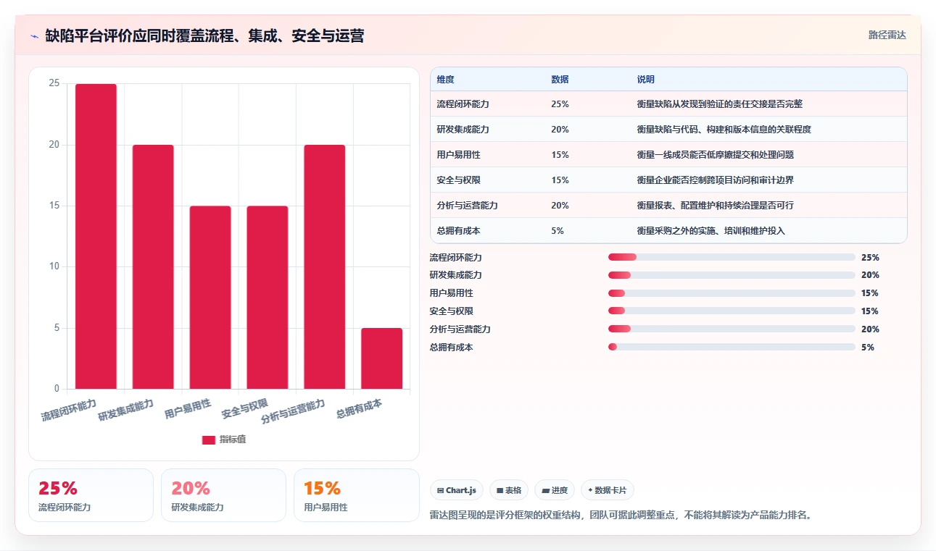Click the 分析与运营能力 x-axis label
The image size is (936, 551).
[x=294, y=411]
